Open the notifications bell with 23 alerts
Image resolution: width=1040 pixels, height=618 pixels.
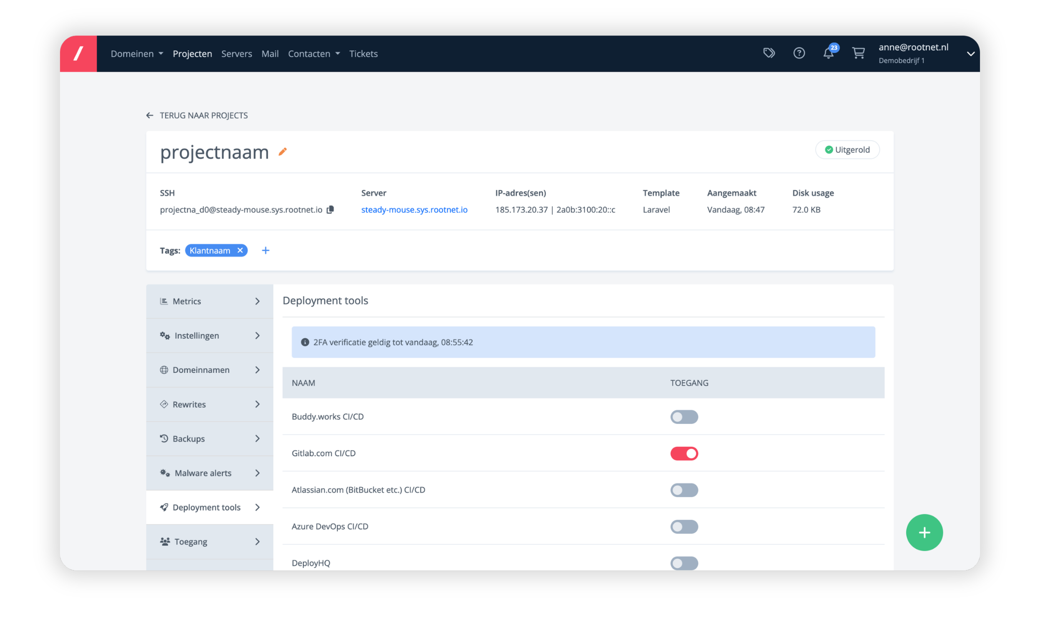tap(829, 53)
